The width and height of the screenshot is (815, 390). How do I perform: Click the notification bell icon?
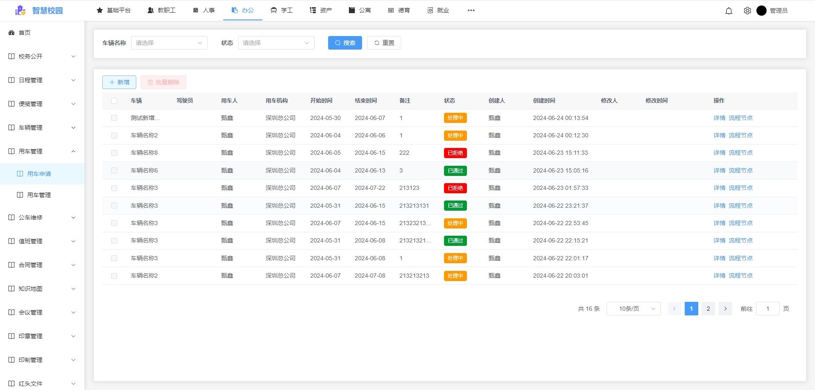[729, 11]
